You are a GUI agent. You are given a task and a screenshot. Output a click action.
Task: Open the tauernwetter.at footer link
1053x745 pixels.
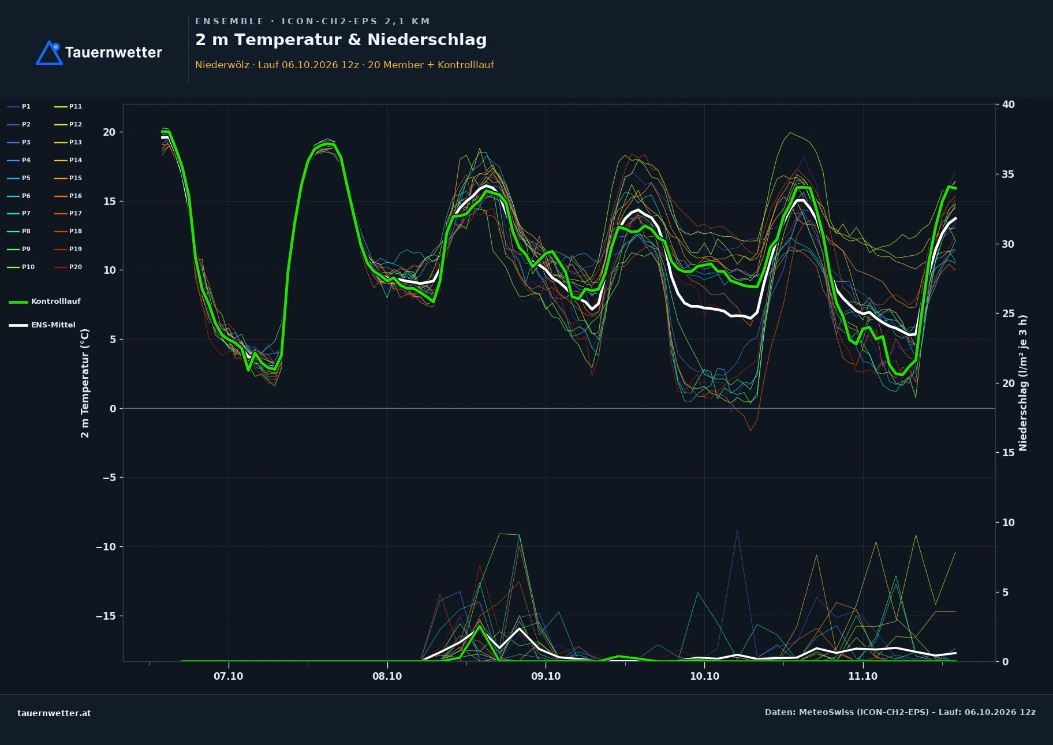tap(54, 713)
